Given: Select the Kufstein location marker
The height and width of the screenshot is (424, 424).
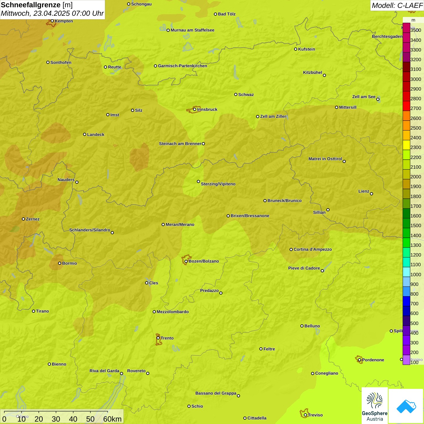Looking at the screenshot, I should [296, 49].
